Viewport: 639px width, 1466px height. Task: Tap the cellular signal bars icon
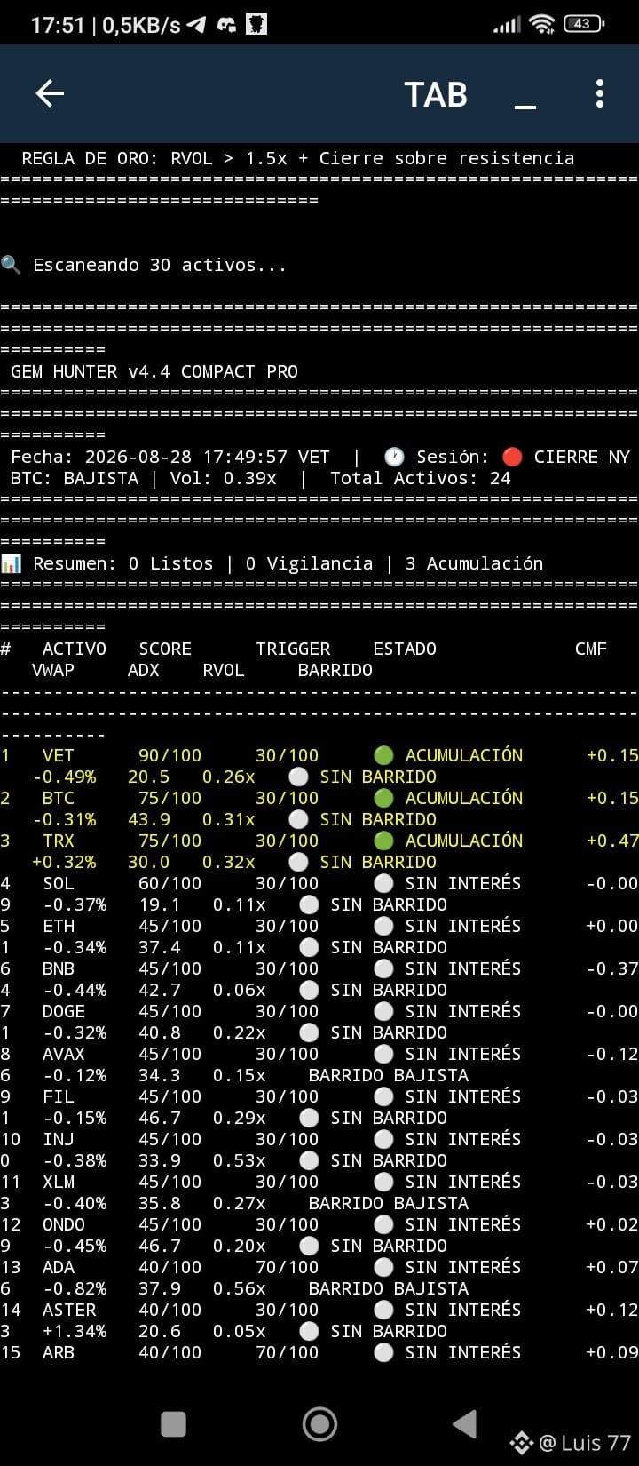click(507, 25)
